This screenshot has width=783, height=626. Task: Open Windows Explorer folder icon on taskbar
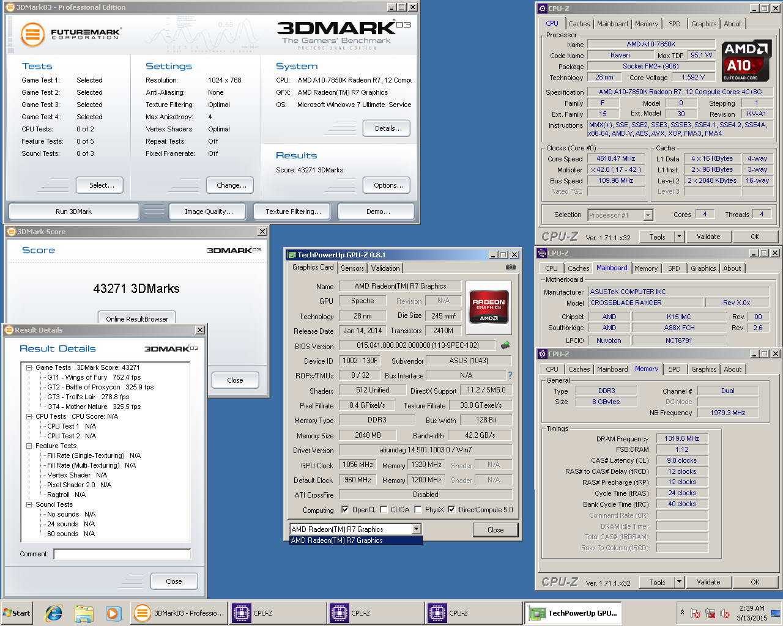84,613
